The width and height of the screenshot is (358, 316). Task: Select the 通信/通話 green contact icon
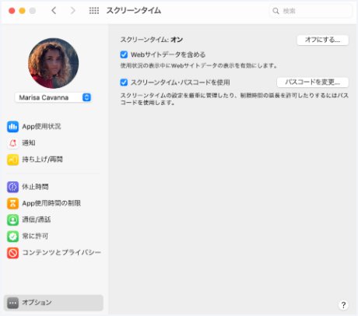coord(12,220)
